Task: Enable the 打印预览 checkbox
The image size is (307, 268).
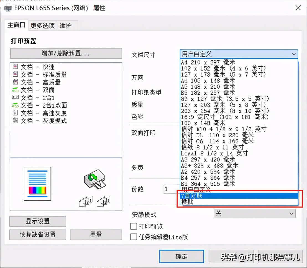Action: 134,226
